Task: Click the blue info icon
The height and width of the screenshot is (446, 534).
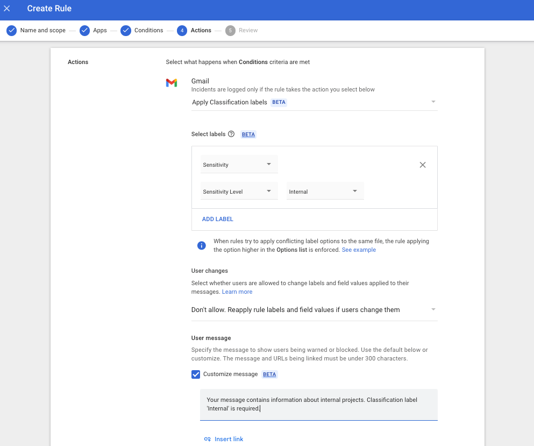Action: click(x=202, y=245)
